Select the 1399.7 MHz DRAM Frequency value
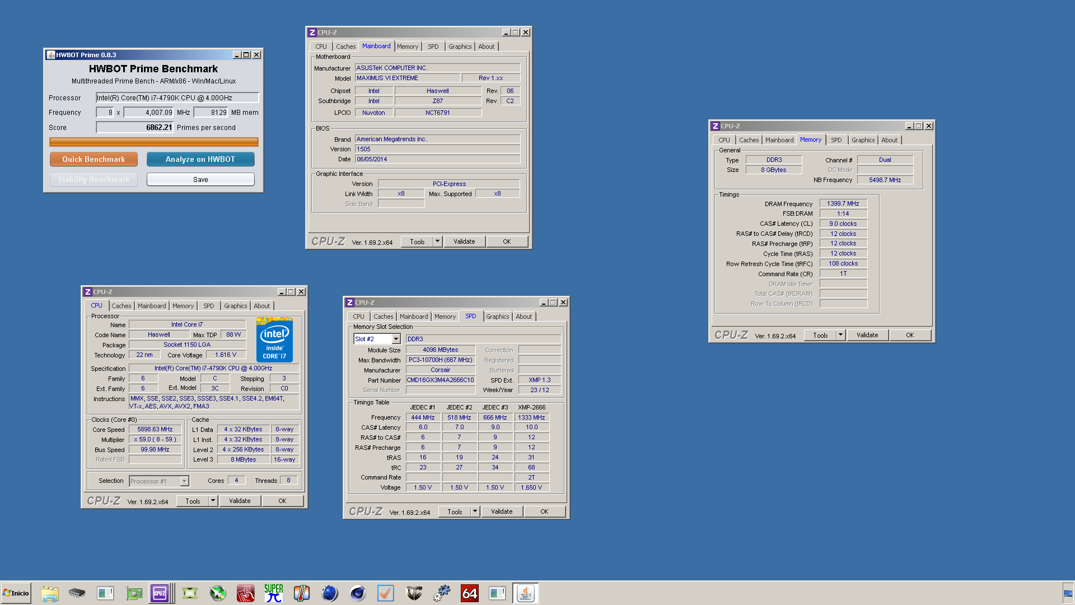 tap(843, 204)
